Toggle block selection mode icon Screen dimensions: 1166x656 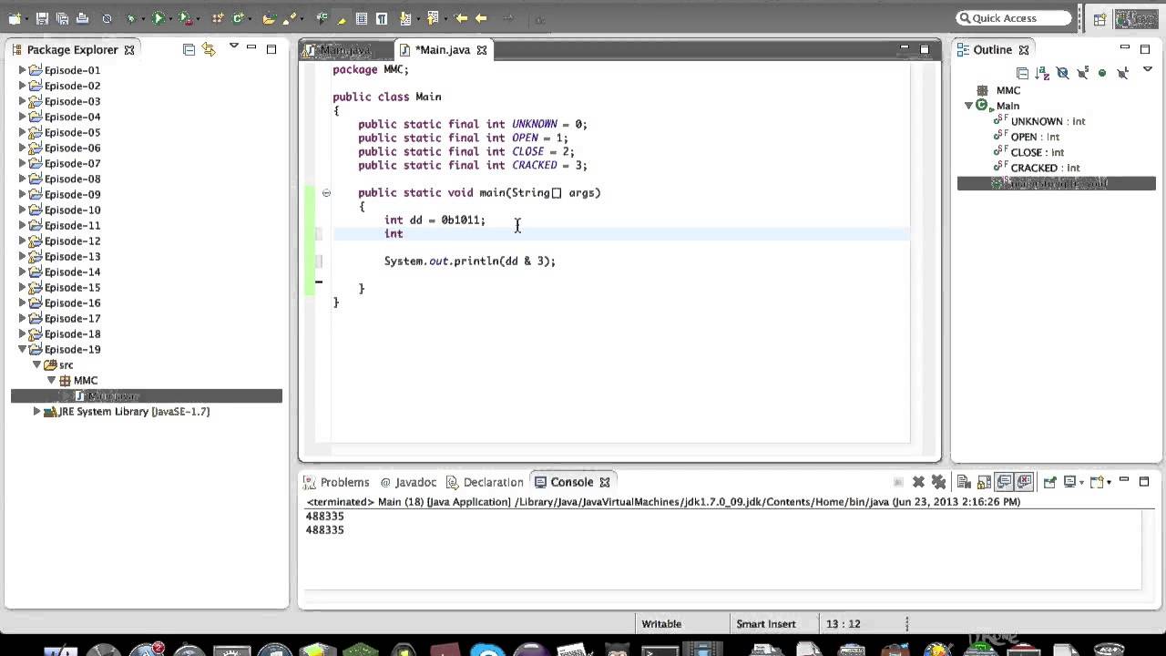362,18
